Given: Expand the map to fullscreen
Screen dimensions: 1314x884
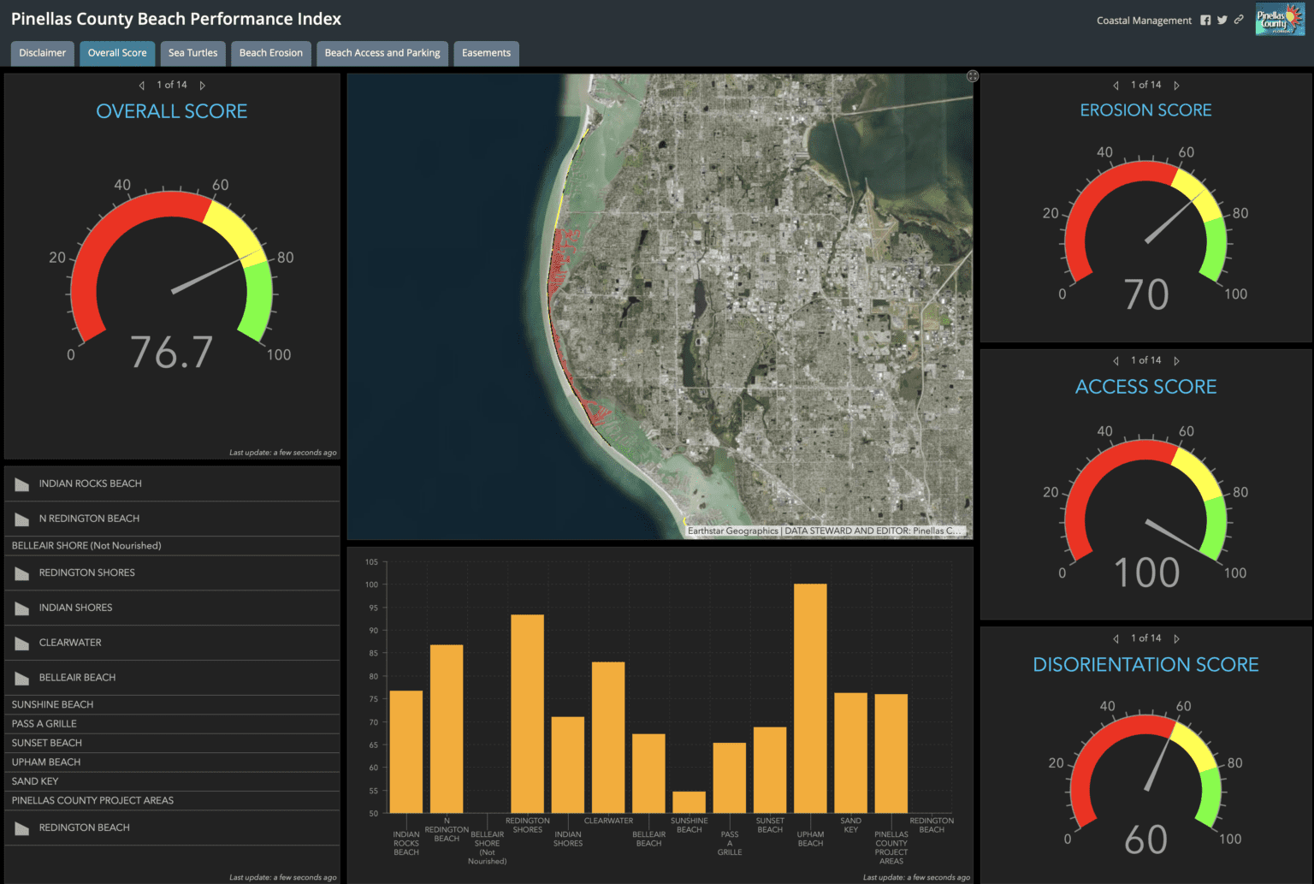Looking at the screenshot, I should pos(972,76).
